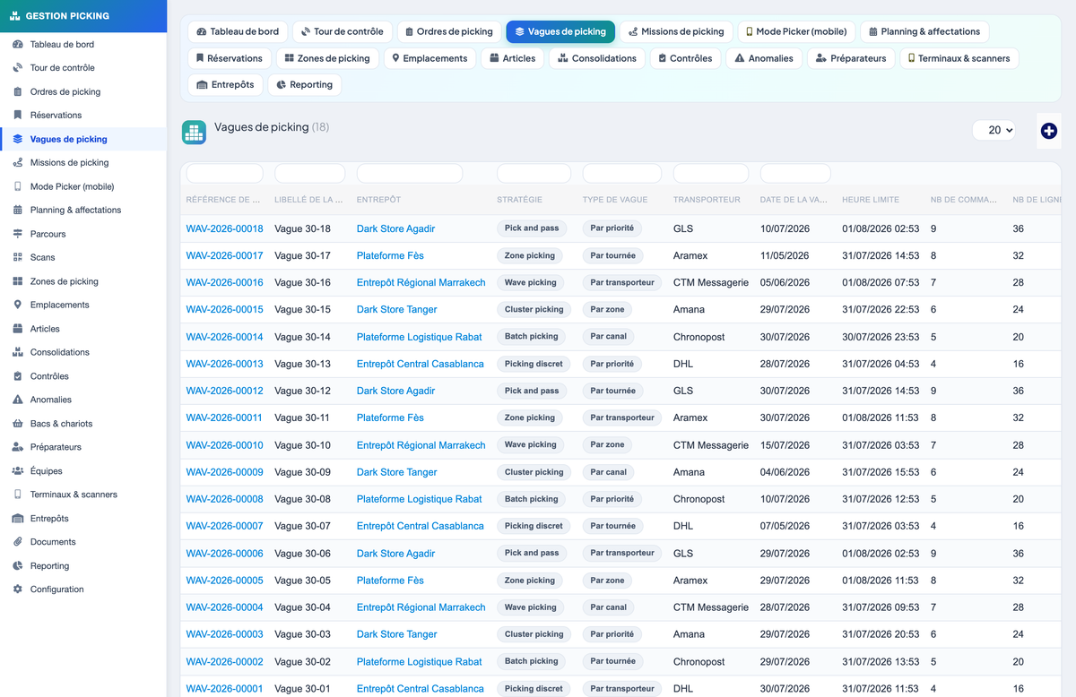Sort by the Heure limite column header

(870, 200)
